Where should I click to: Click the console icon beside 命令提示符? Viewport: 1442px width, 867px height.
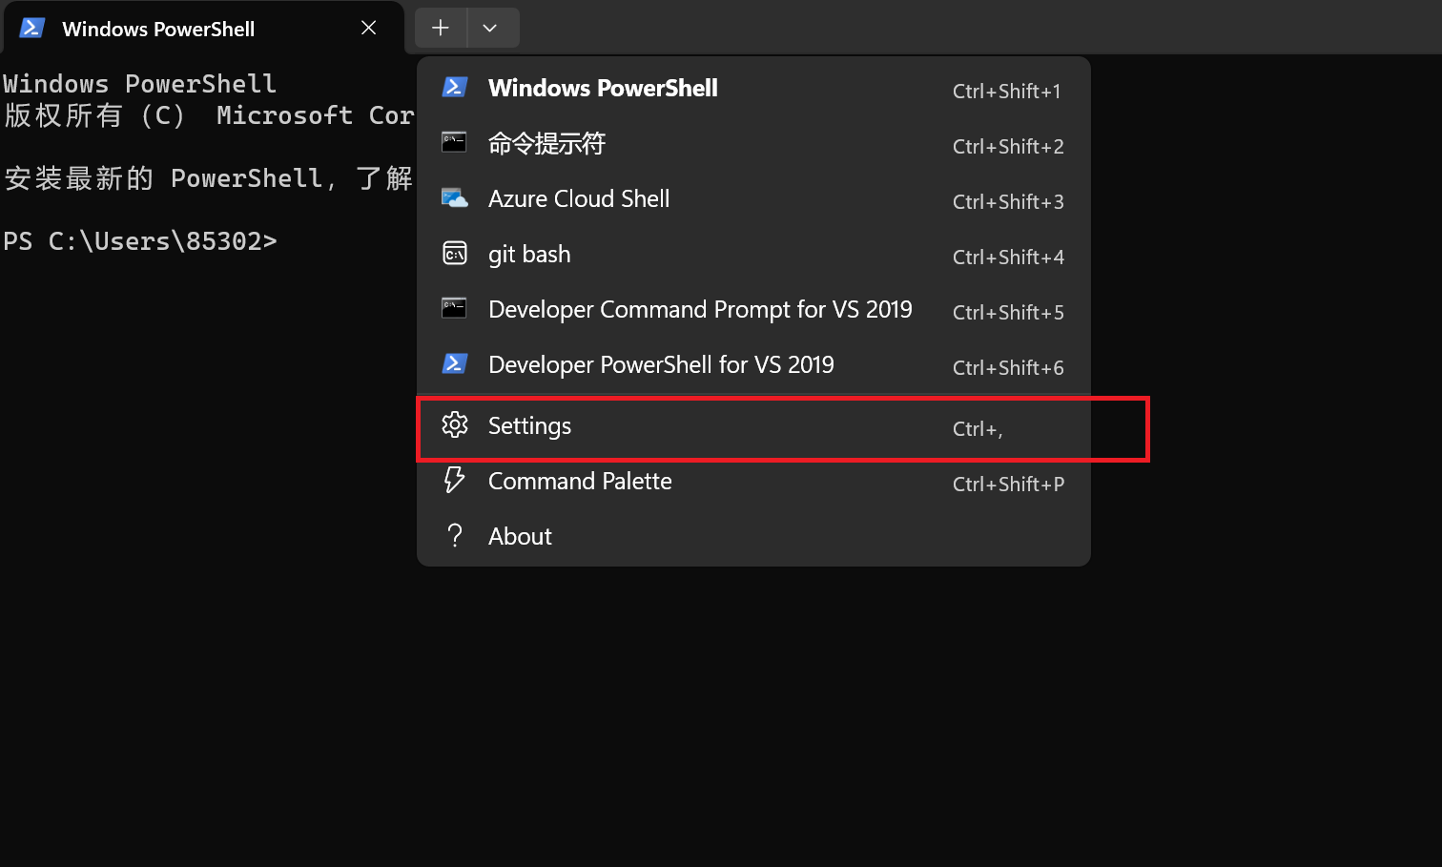tap(455, 143)
